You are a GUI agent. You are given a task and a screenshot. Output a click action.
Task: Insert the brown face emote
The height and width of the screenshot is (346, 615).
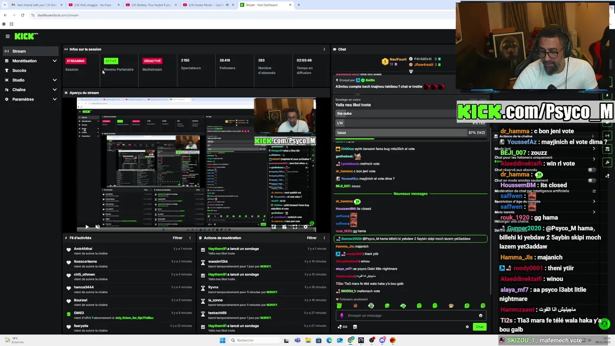click(355, 306)
